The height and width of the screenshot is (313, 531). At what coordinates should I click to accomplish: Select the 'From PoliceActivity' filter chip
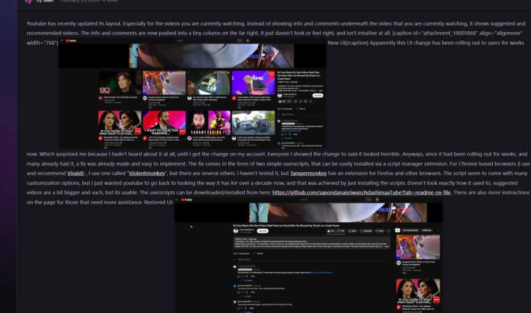point(410,230)
